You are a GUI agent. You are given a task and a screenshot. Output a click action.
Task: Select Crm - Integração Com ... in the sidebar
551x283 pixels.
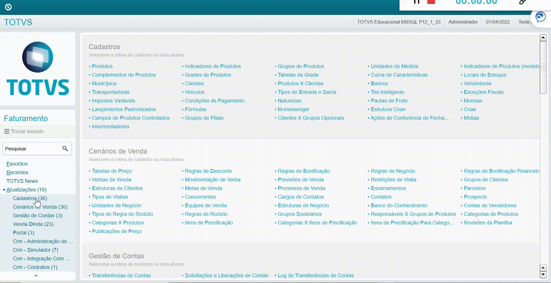[x=42, y=259]
